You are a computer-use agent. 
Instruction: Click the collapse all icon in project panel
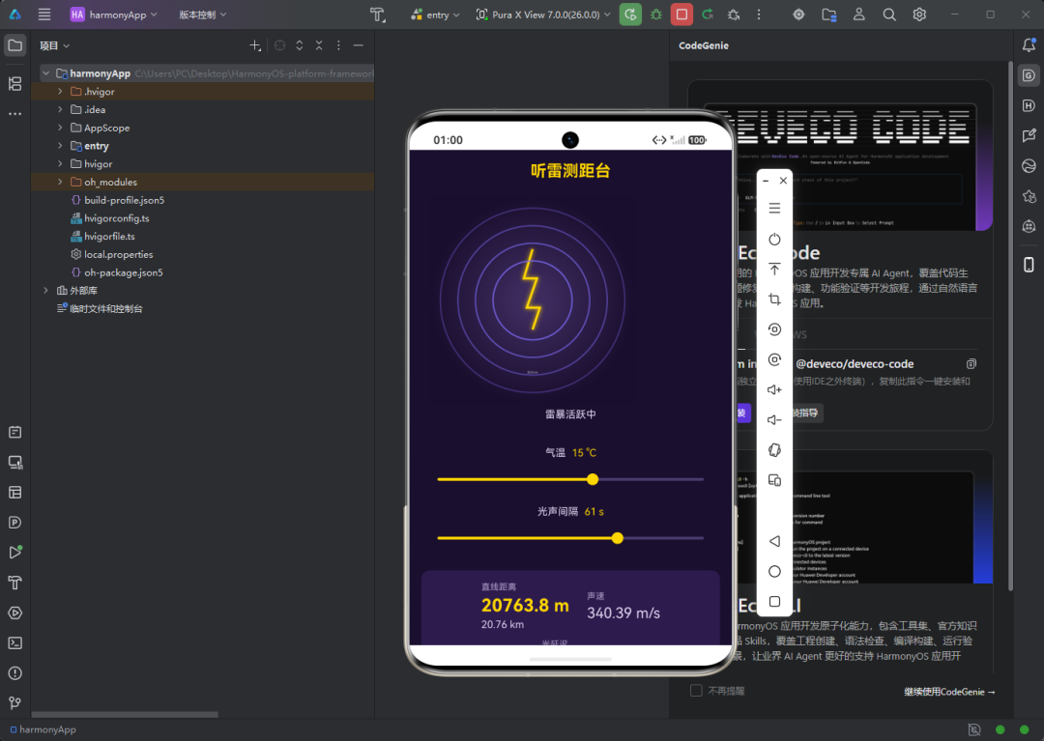click(319, 45)
